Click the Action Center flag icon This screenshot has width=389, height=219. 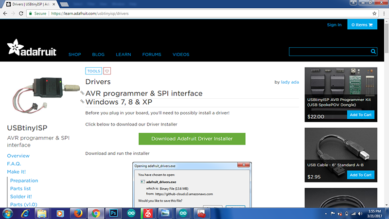(333, 214)
